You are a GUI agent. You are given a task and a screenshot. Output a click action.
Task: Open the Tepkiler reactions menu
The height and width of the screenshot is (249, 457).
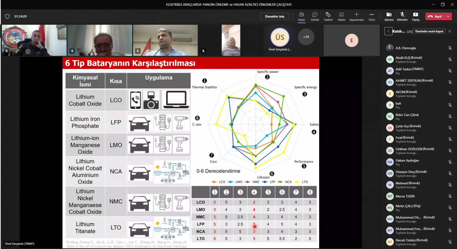pyautogui.click(x=328, y=16)
